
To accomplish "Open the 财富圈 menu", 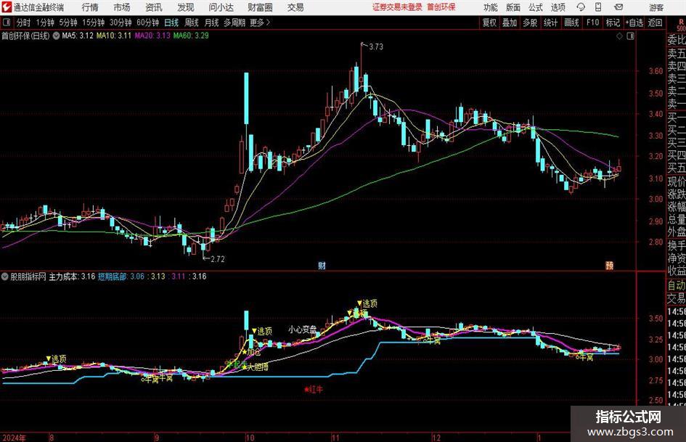I will point(260,7).
